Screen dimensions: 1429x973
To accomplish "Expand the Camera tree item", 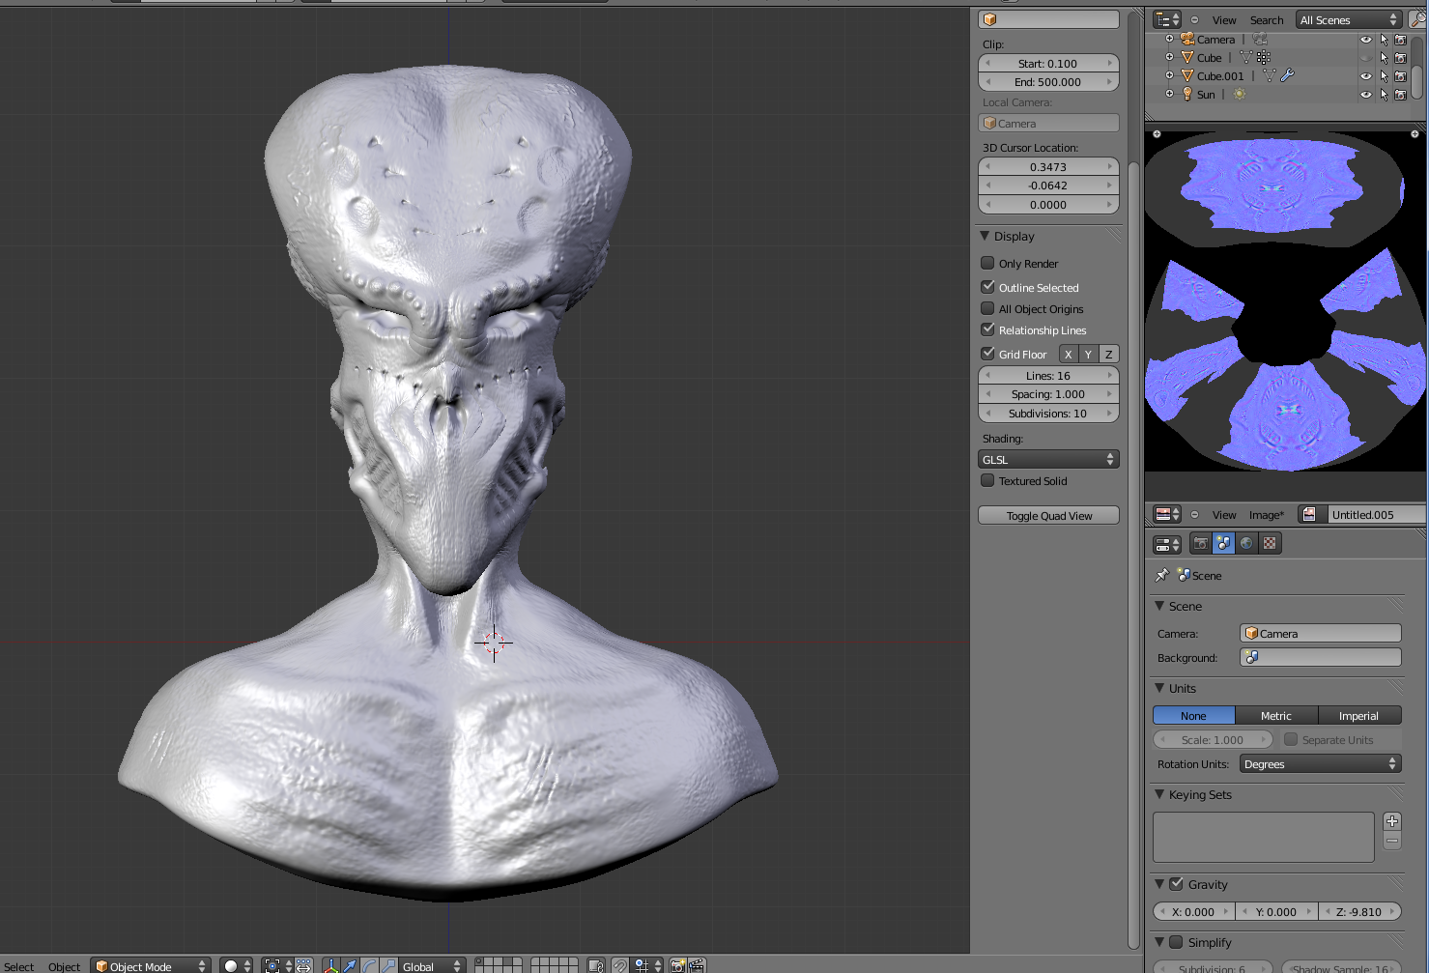I will pyautogui.click(x=1169, y=40).
